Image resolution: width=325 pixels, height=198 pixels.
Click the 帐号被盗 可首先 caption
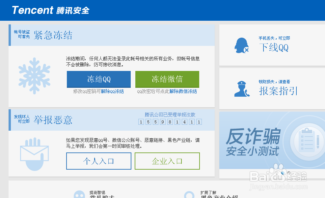pos(22,34)
